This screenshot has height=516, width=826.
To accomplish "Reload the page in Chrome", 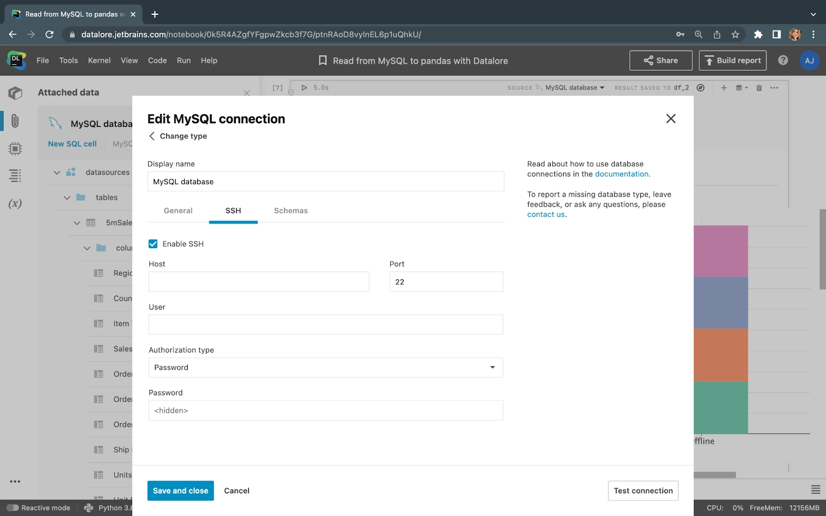I will coord(50,35).
